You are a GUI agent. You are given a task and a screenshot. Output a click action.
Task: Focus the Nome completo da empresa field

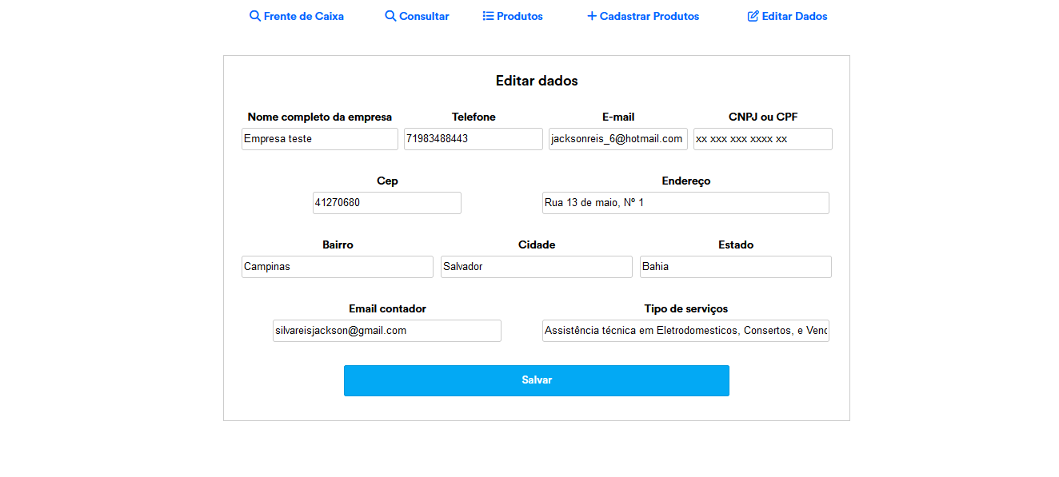click(x=319, y=139)
